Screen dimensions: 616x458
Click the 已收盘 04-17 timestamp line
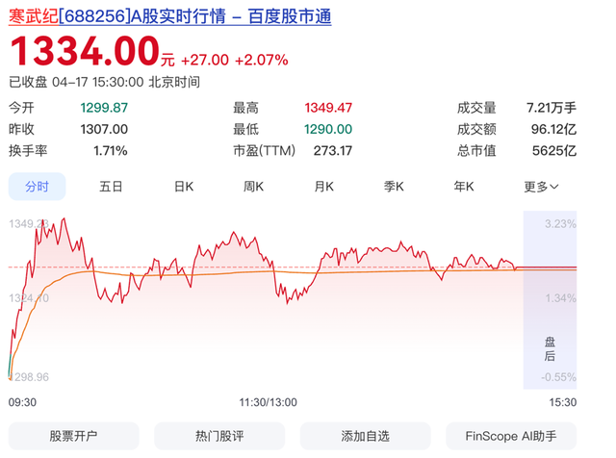pyautogui.click(x=105, y=82)
